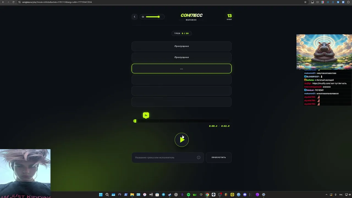Go back in the browser
The width and height of the screenshot is (352, 198).
point(3,2)
